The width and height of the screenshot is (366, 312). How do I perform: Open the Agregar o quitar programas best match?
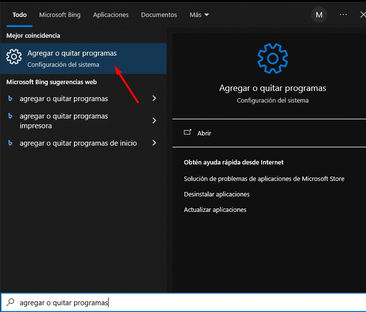(x=83, y=59)
